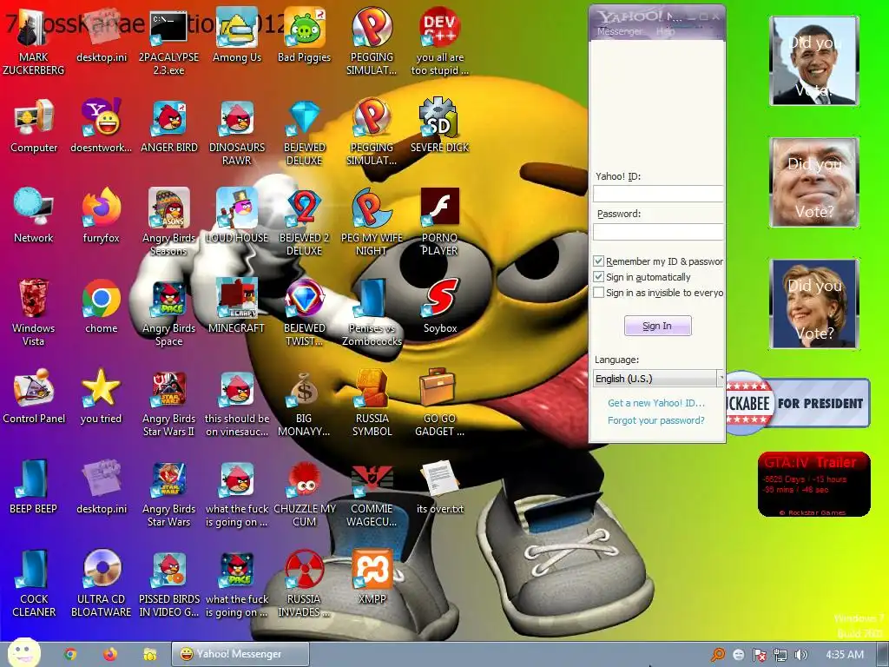Screen dimensions: 889x667
Task: Open Control Panel from the desktop
Action: (34, 396)
